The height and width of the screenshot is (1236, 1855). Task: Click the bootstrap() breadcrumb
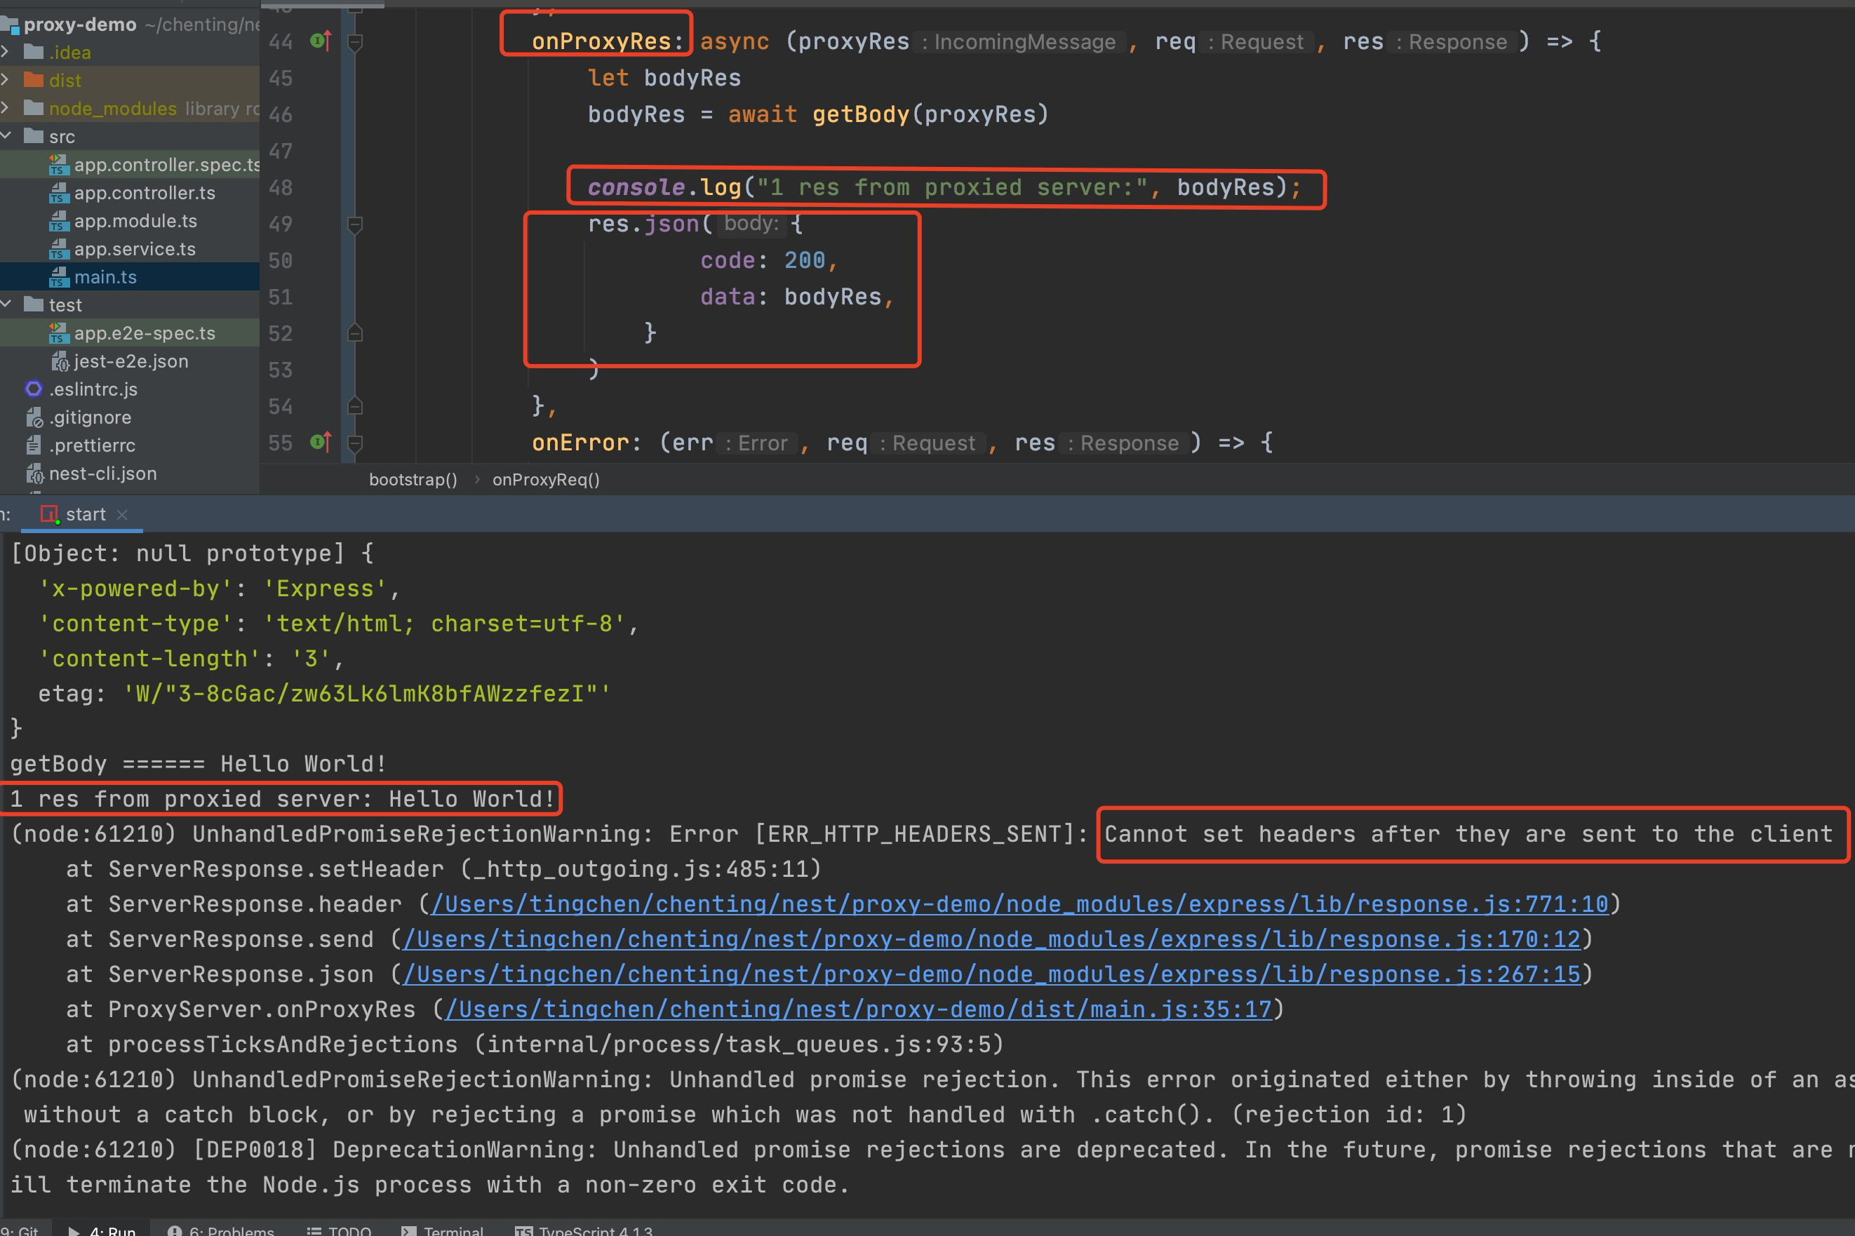click(413, 479)
